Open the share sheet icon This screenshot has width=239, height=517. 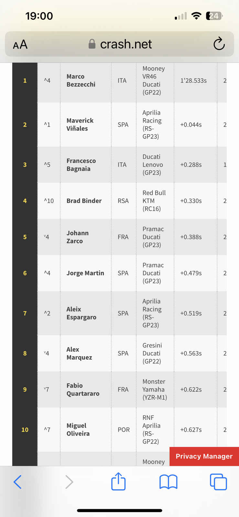(x=118, y=481)
